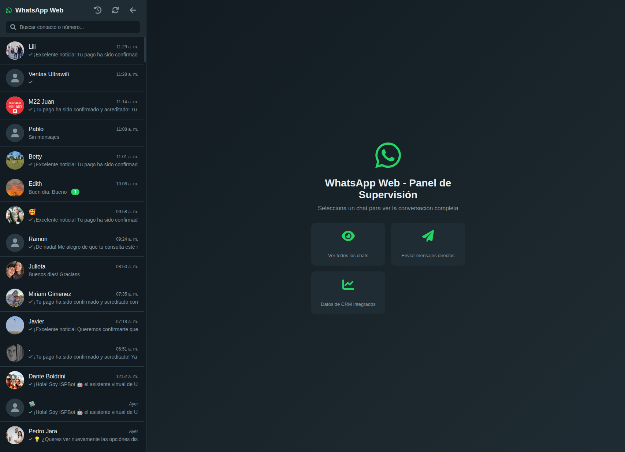This screenshot has height=452, width=625.
Task: Click the paper plane send icon
Action: (x=428, y=236)
